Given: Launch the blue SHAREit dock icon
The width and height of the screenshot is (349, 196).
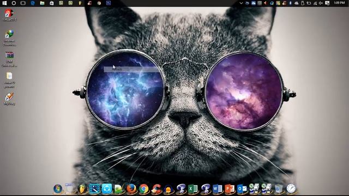Looking at the screenshot, I should click(107, 189).
